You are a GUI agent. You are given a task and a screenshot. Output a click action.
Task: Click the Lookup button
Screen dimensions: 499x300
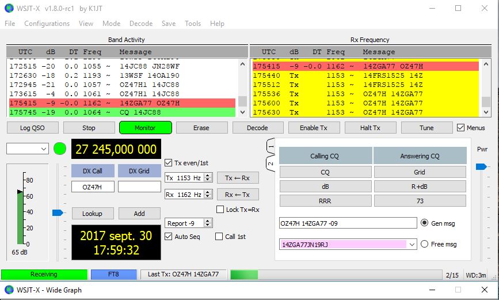click(x=93, y=214)
